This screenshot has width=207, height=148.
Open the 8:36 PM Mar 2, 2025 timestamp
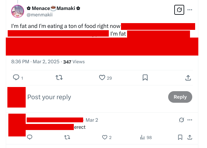tap(35, 62)
